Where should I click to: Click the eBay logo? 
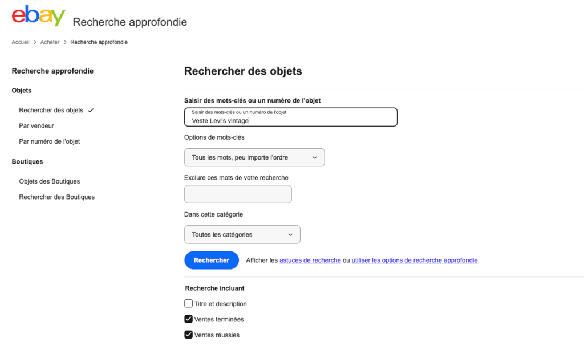(38, 15)
